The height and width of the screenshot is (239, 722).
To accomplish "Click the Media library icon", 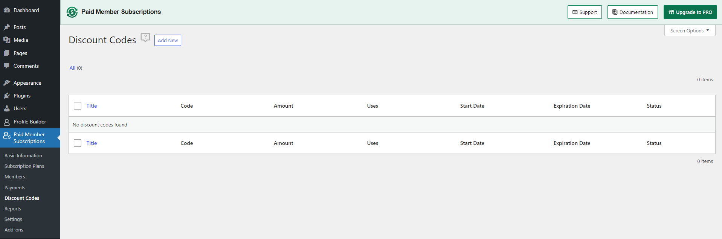I will [7, 40].
